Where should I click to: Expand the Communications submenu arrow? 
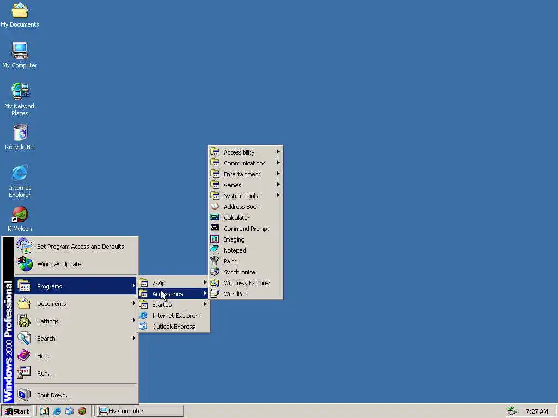pos(278,163)
